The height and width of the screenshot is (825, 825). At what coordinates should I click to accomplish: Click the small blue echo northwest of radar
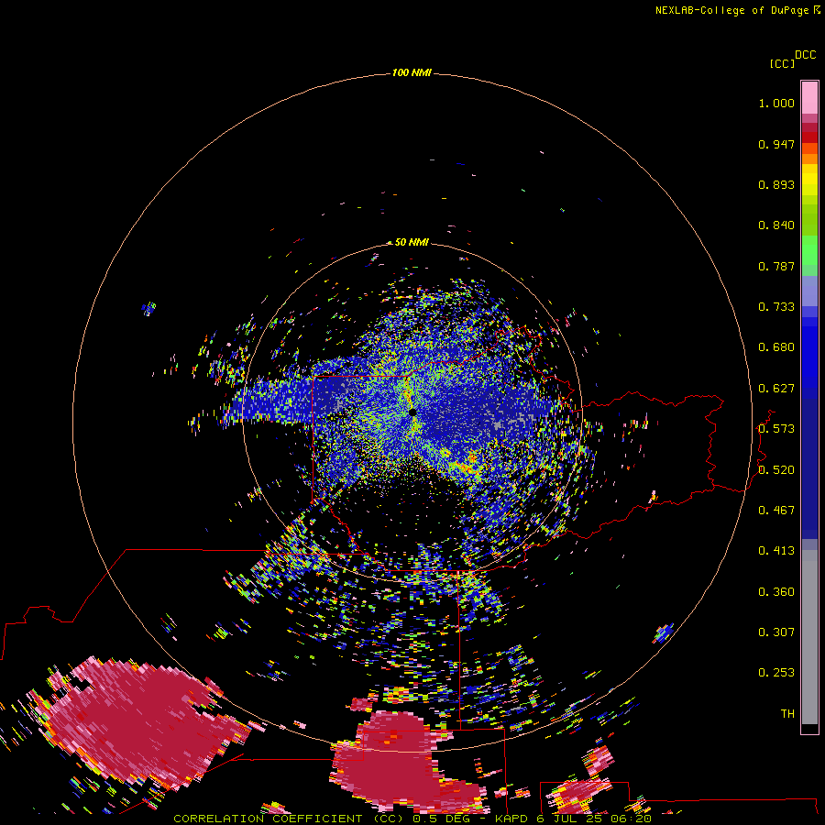148,308
